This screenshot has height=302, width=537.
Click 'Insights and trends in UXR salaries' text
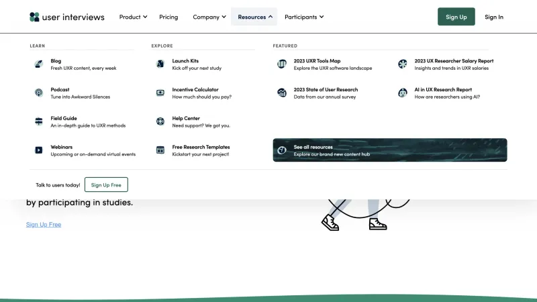tap(451, 68)
